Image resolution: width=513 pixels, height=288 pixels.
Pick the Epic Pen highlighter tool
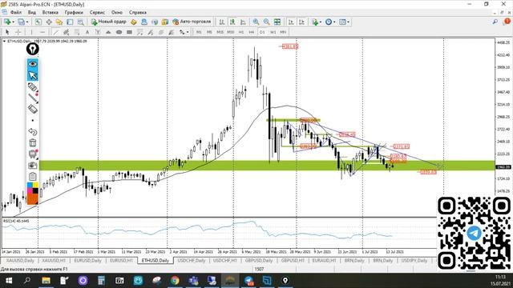pyautogui.click(x=32, y=87)
